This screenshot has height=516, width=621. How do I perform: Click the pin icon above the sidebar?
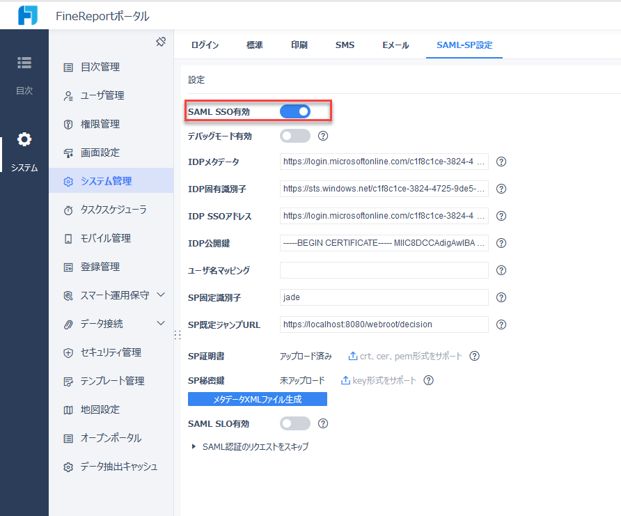pos(161,41)
